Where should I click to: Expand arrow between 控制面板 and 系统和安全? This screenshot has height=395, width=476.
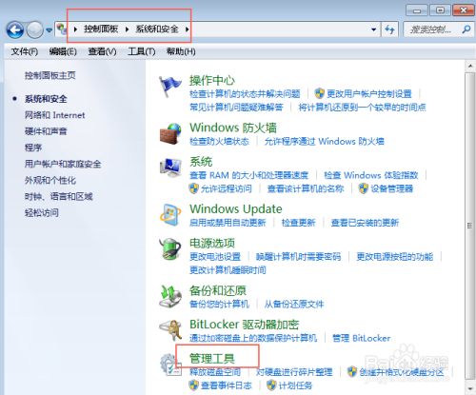(x=127, y=30)
